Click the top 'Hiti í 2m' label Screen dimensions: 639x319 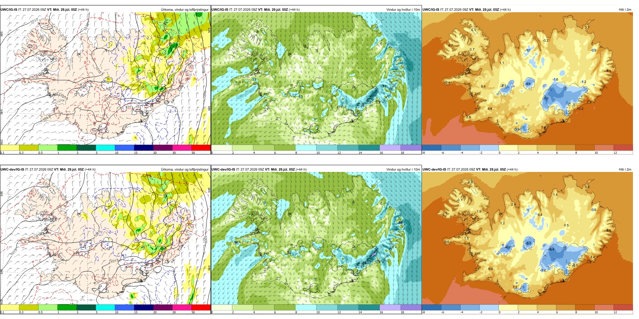pos(625,10)
